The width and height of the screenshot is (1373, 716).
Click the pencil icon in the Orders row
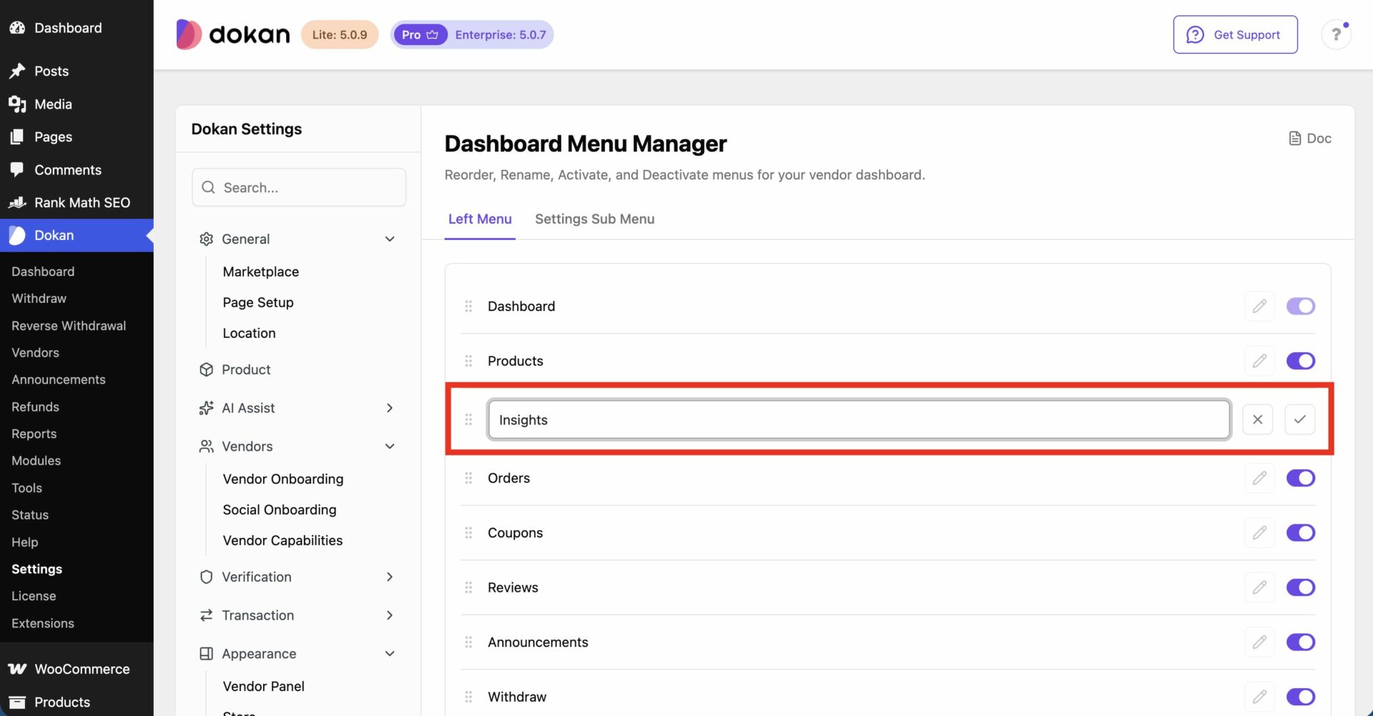pyautogui.click(x=1259, y=478)
